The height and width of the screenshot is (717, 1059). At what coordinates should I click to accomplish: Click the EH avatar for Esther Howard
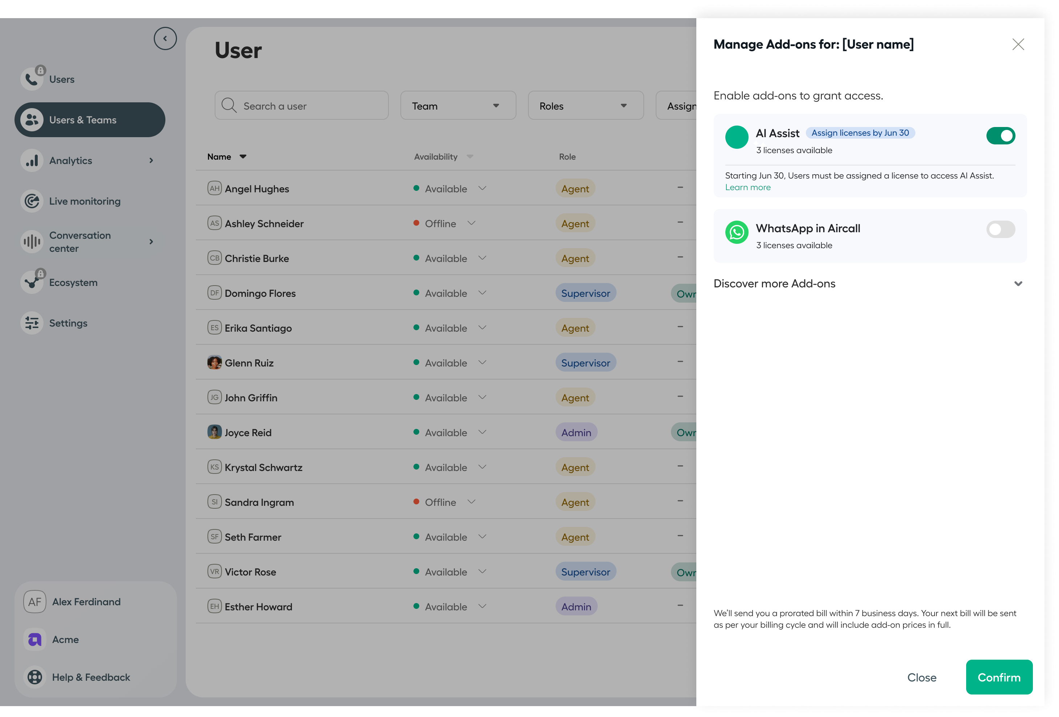[214, 606]
